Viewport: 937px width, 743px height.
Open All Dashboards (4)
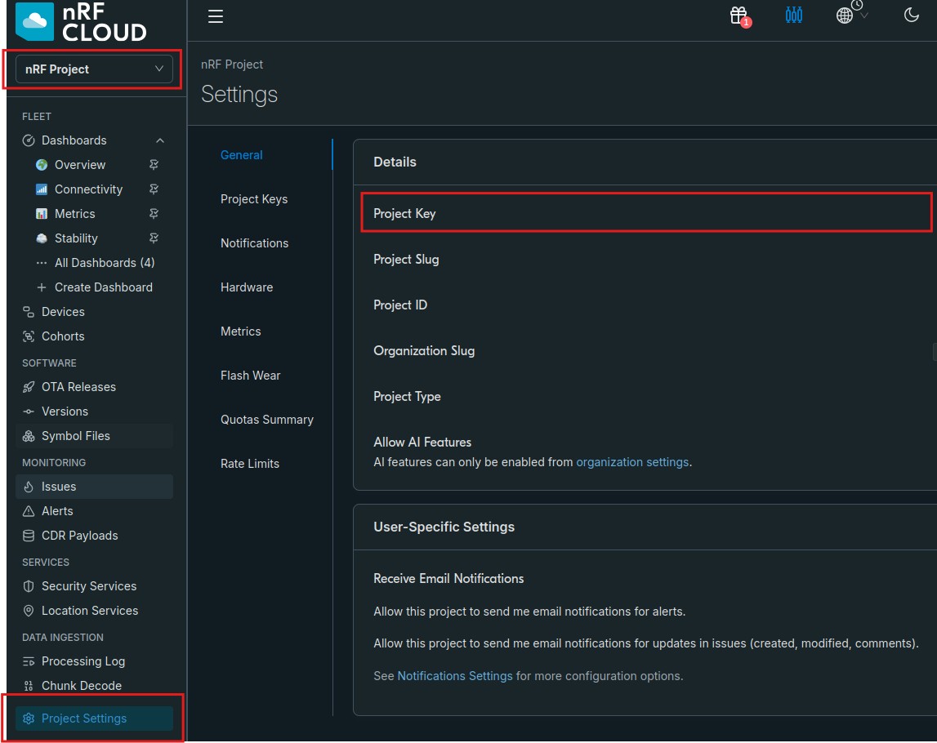(x=104, y=263)
